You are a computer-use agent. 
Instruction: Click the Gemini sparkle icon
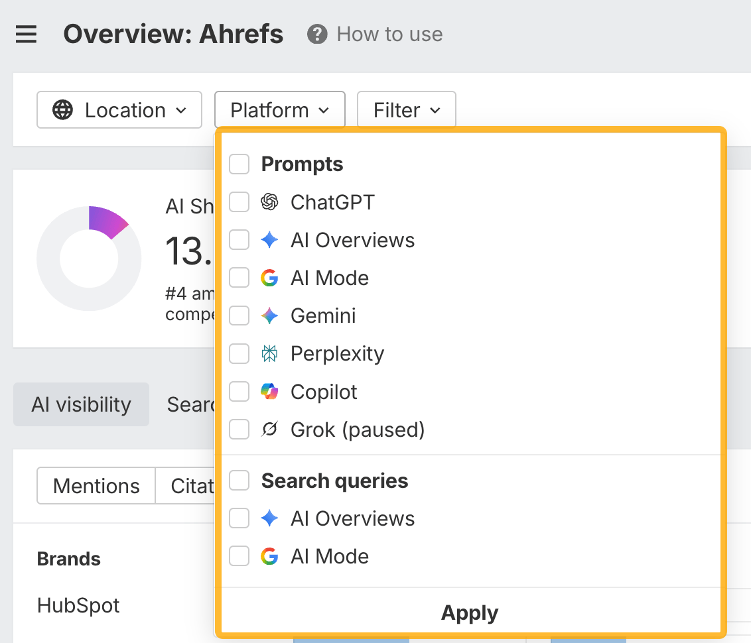pyautogui.click(x=269, y=316)
